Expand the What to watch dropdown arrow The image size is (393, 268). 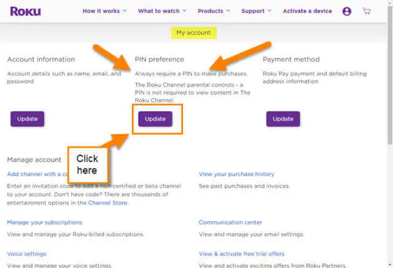pos(184,11)
